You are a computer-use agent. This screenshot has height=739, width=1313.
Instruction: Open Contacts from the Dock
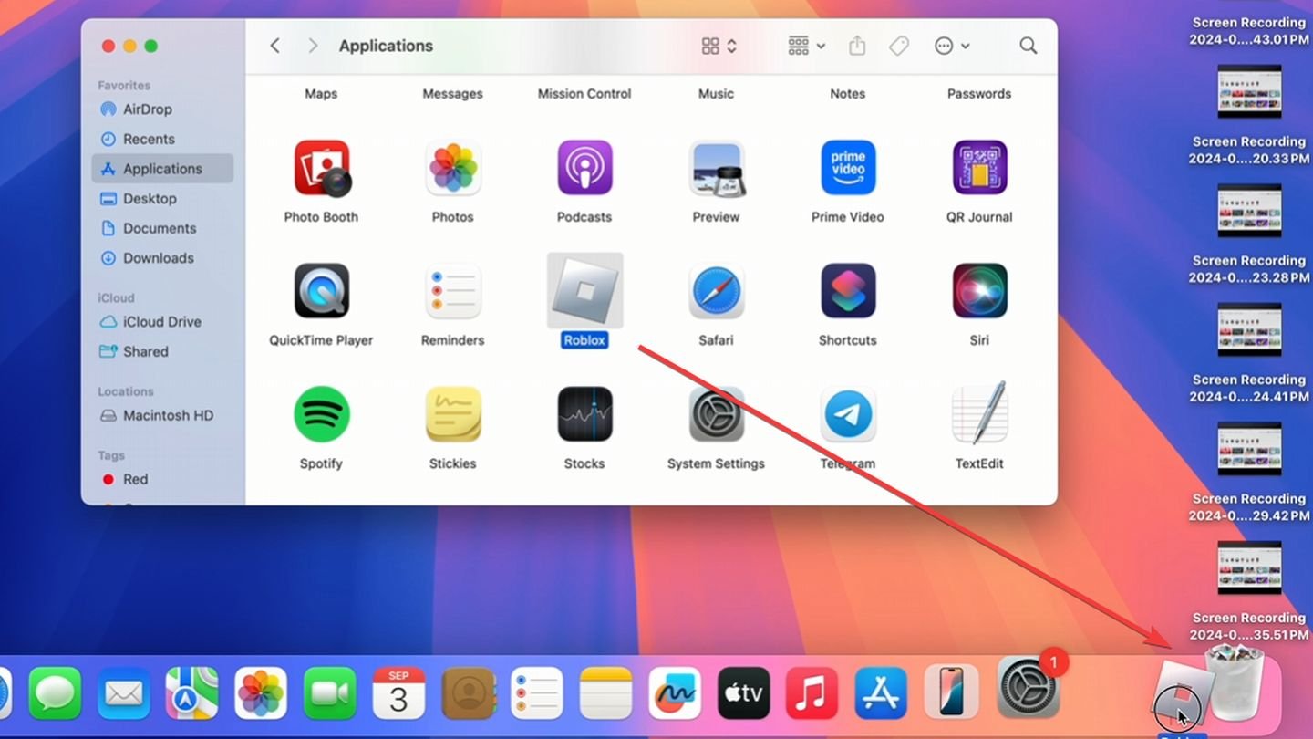coord(468,693)
